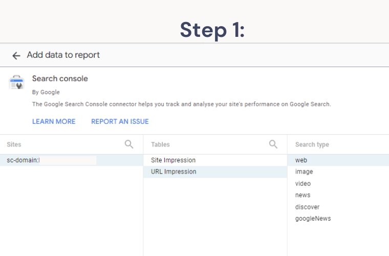Click the Search type column header
Viewport: 389px width, 256px height.
pos(312,144)
